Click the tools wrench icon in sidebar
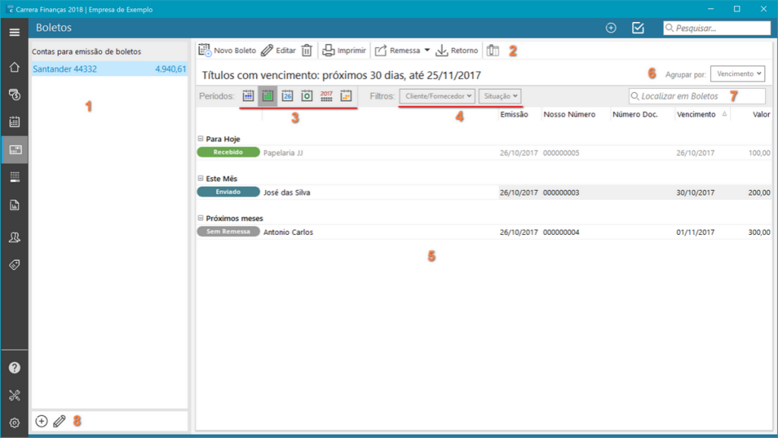 14,395
